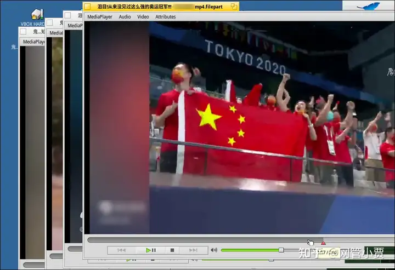The image size is (395, 270).
Task: Skip to next track in front player
Action: click(x=193, y=250)
